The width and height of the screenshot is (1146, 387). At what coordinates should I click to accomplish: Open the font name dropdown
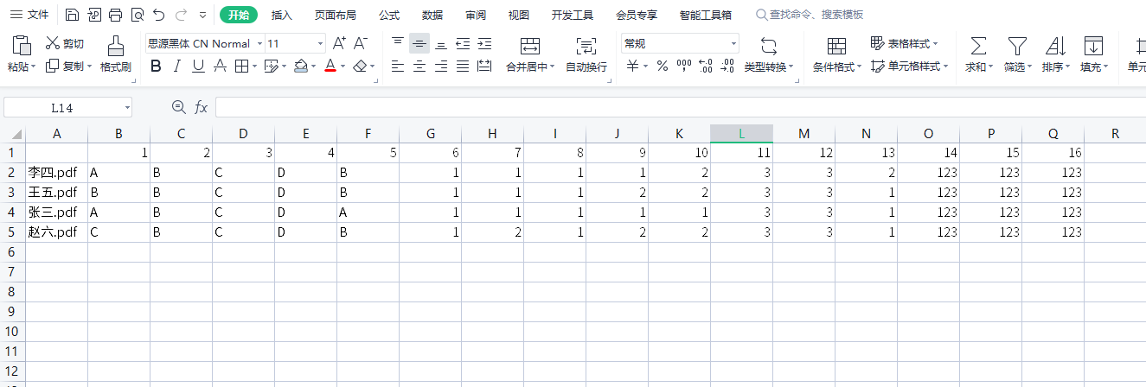click(x=259, y=43)
